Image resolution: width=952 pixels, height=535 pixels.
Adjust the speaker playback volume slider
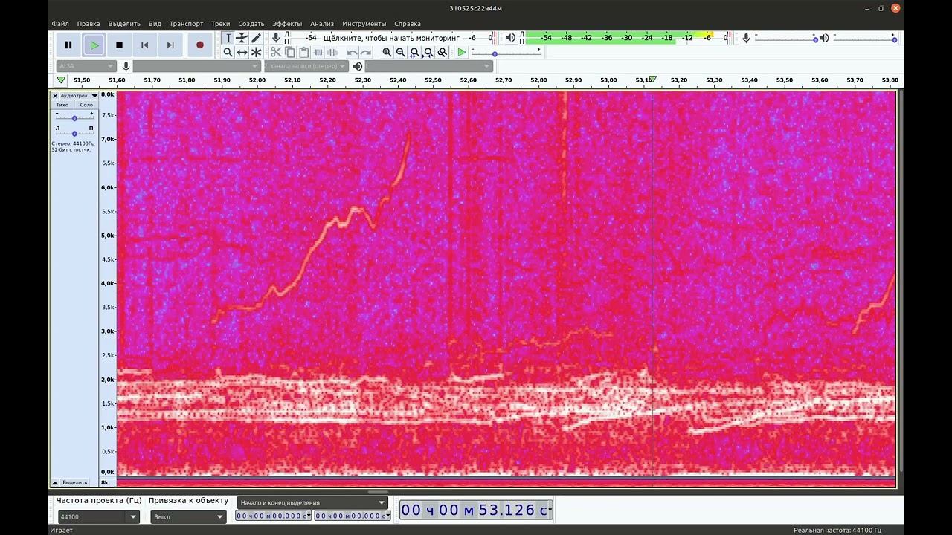tap(863, 38)
